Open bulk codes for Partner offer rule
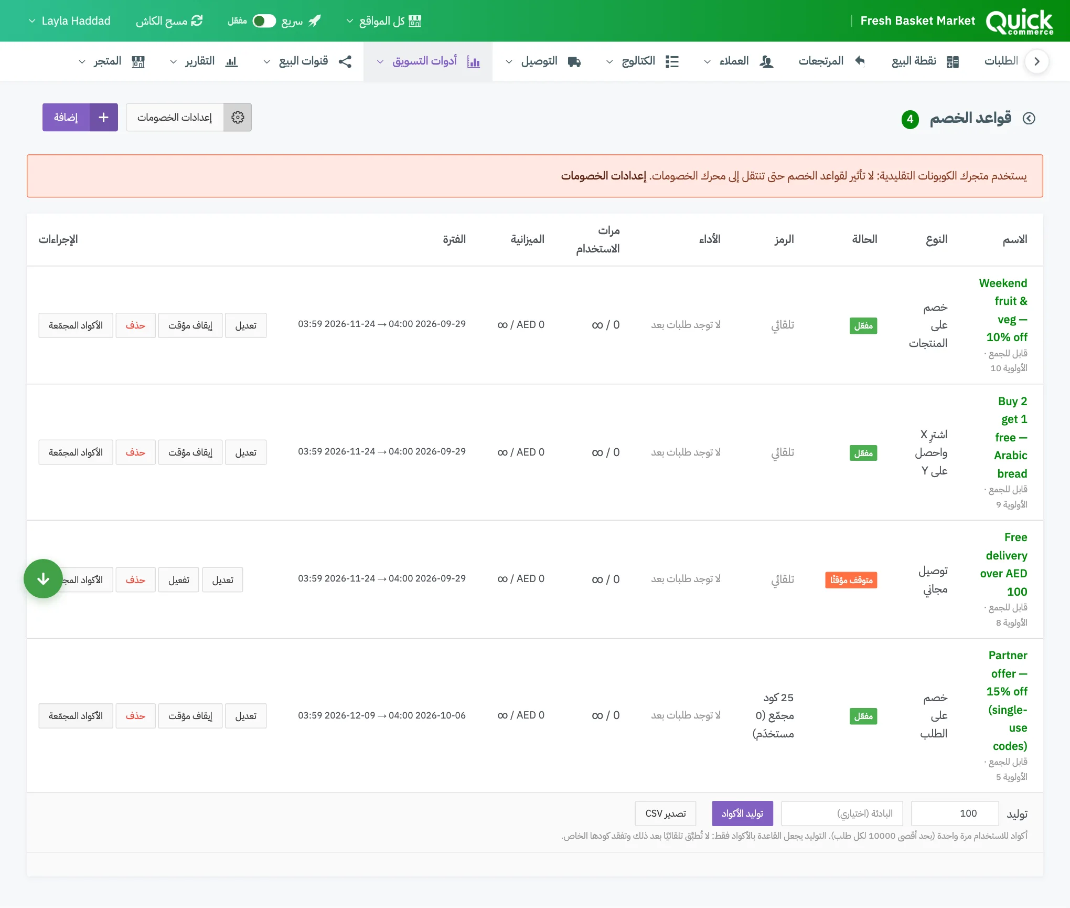This screenshot has width=1070, height=908. [x=76, y=716]
